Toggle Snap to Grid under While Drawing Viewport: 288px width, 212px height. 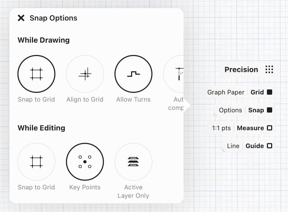36,74
